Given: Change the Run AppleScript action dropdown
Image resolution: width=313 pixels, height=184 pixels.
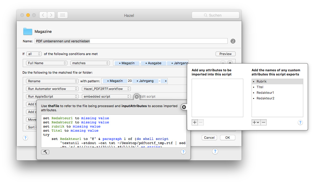Looking at the screenshot, I should [52, 96].
